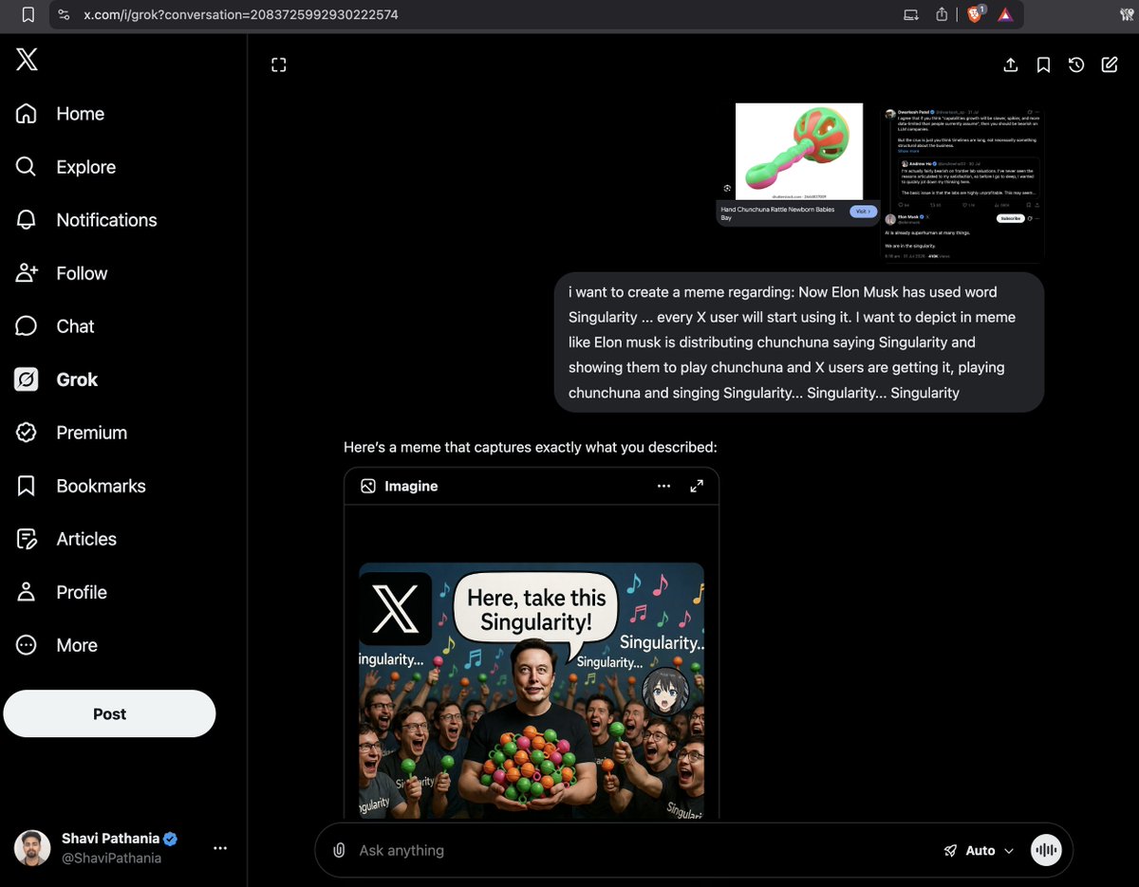The height and width of the screenshot is (887, 1139).
Task: Open account options next to Shavi Pathania
Action: (220, 848)
